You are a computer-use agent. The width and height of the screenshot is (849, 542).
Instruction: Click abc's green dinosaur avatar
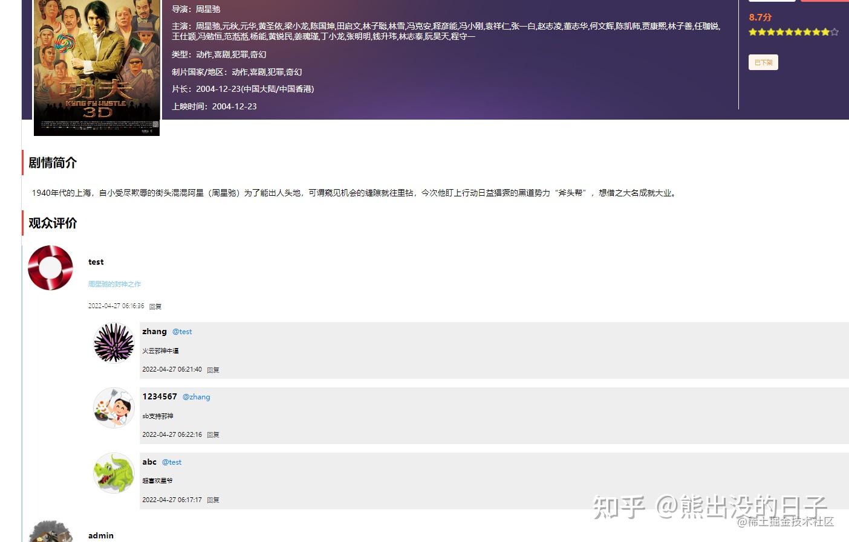point(114,473)
